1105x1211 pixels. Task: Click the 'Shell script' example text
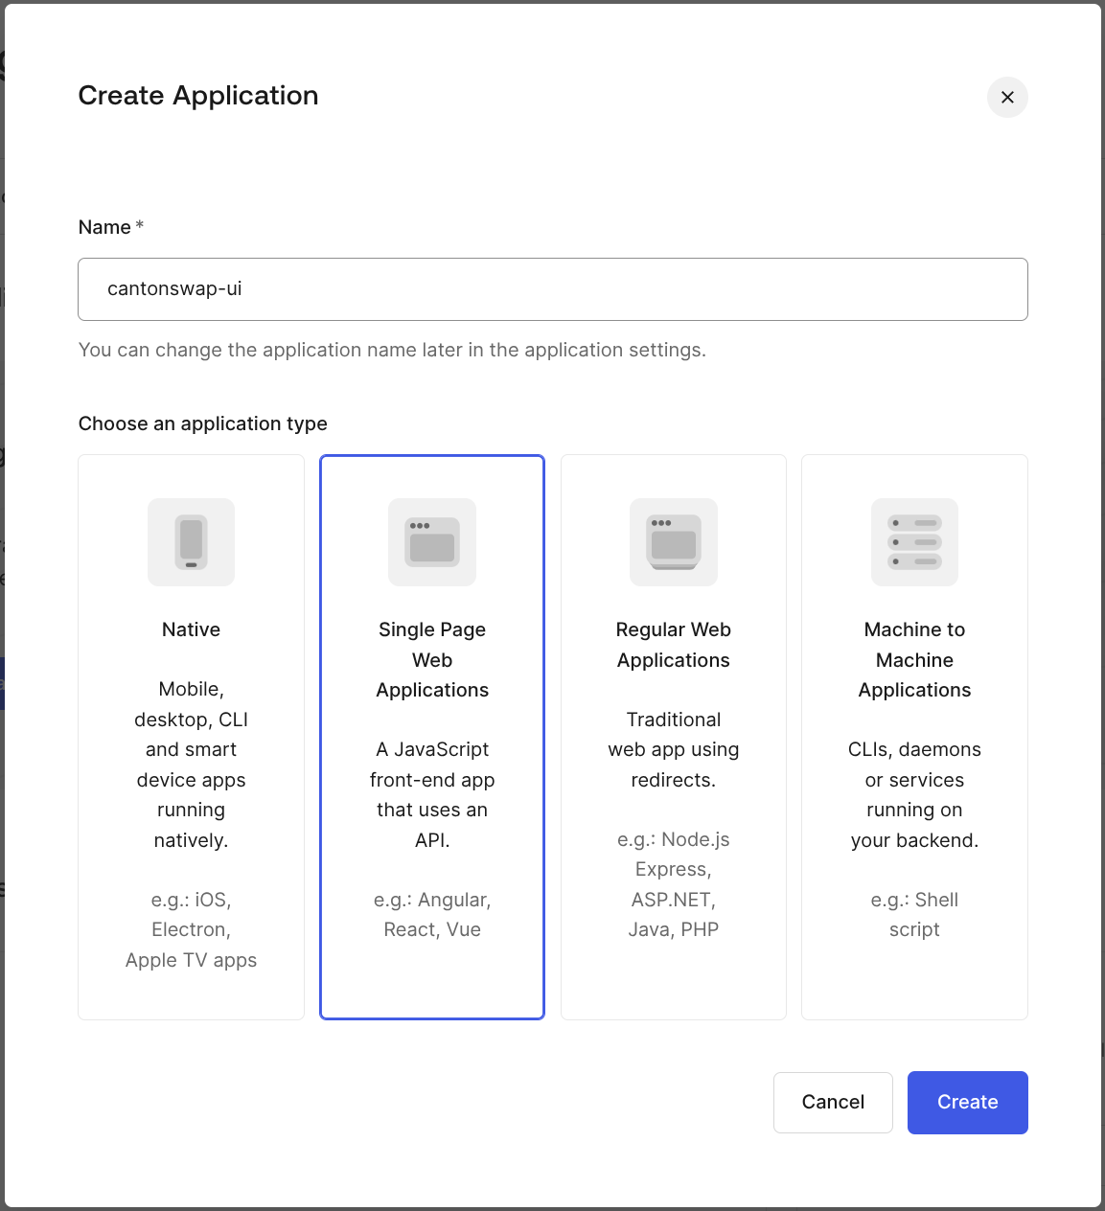point(914,914)
